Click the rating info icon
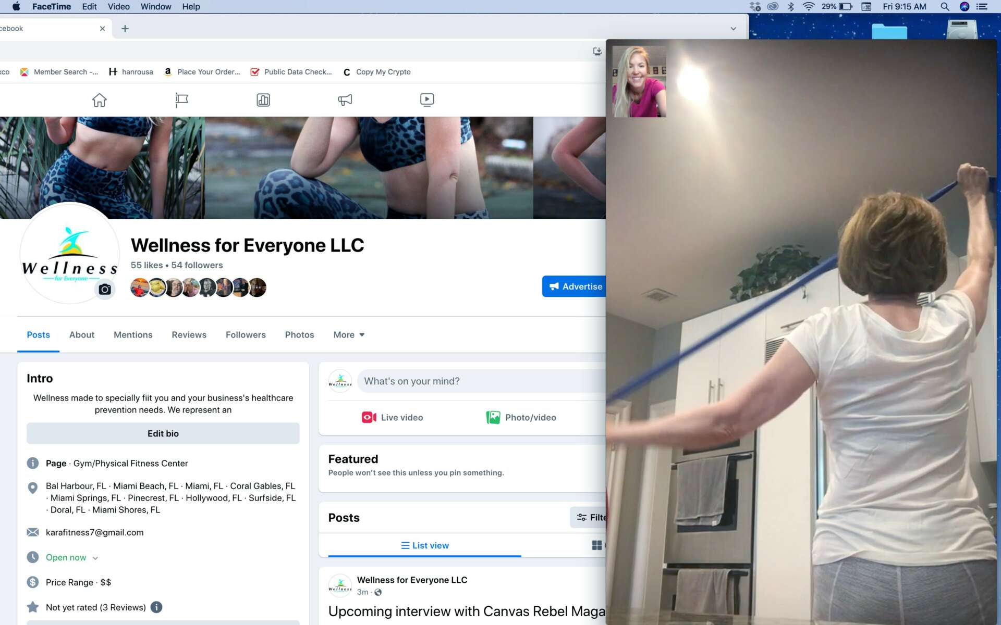This screenshot has height=625, width=1001. click(x=156, y=607)
